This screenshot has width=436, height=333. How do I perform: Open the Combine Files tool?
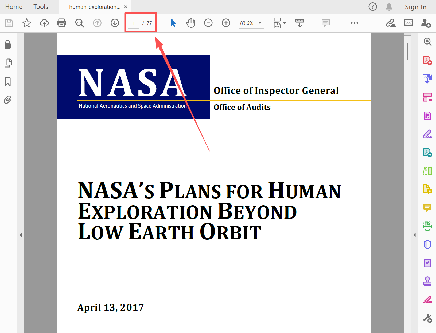pos(427,78)
